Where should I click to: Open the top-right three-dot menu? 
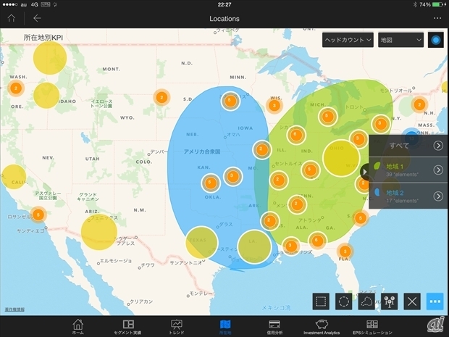(437, 18)
